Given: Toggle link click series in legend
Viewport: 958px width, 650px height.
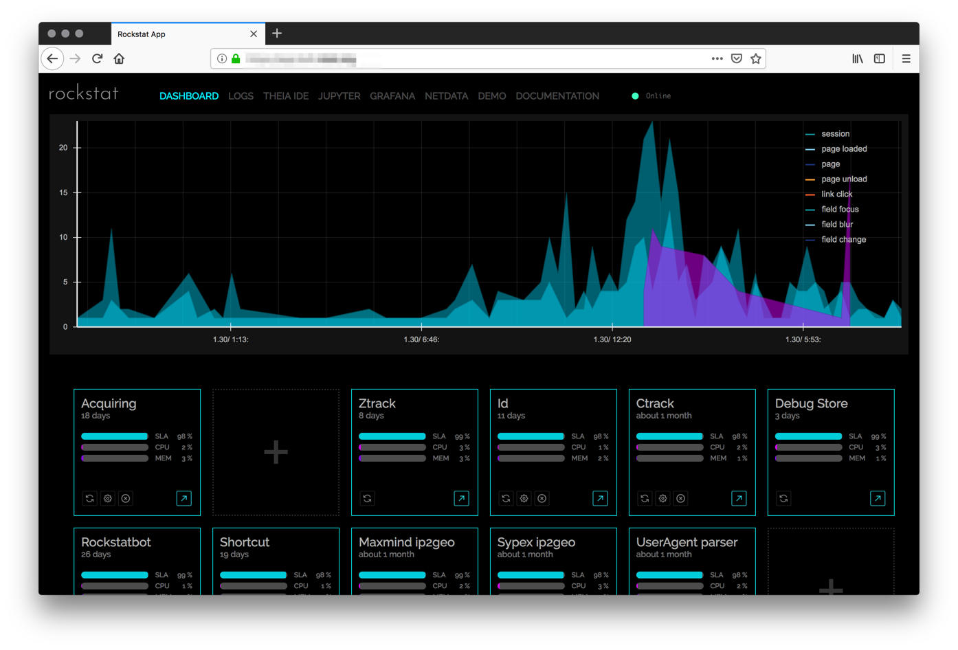Looking at the screenshot, I should (x=829, y=194).
